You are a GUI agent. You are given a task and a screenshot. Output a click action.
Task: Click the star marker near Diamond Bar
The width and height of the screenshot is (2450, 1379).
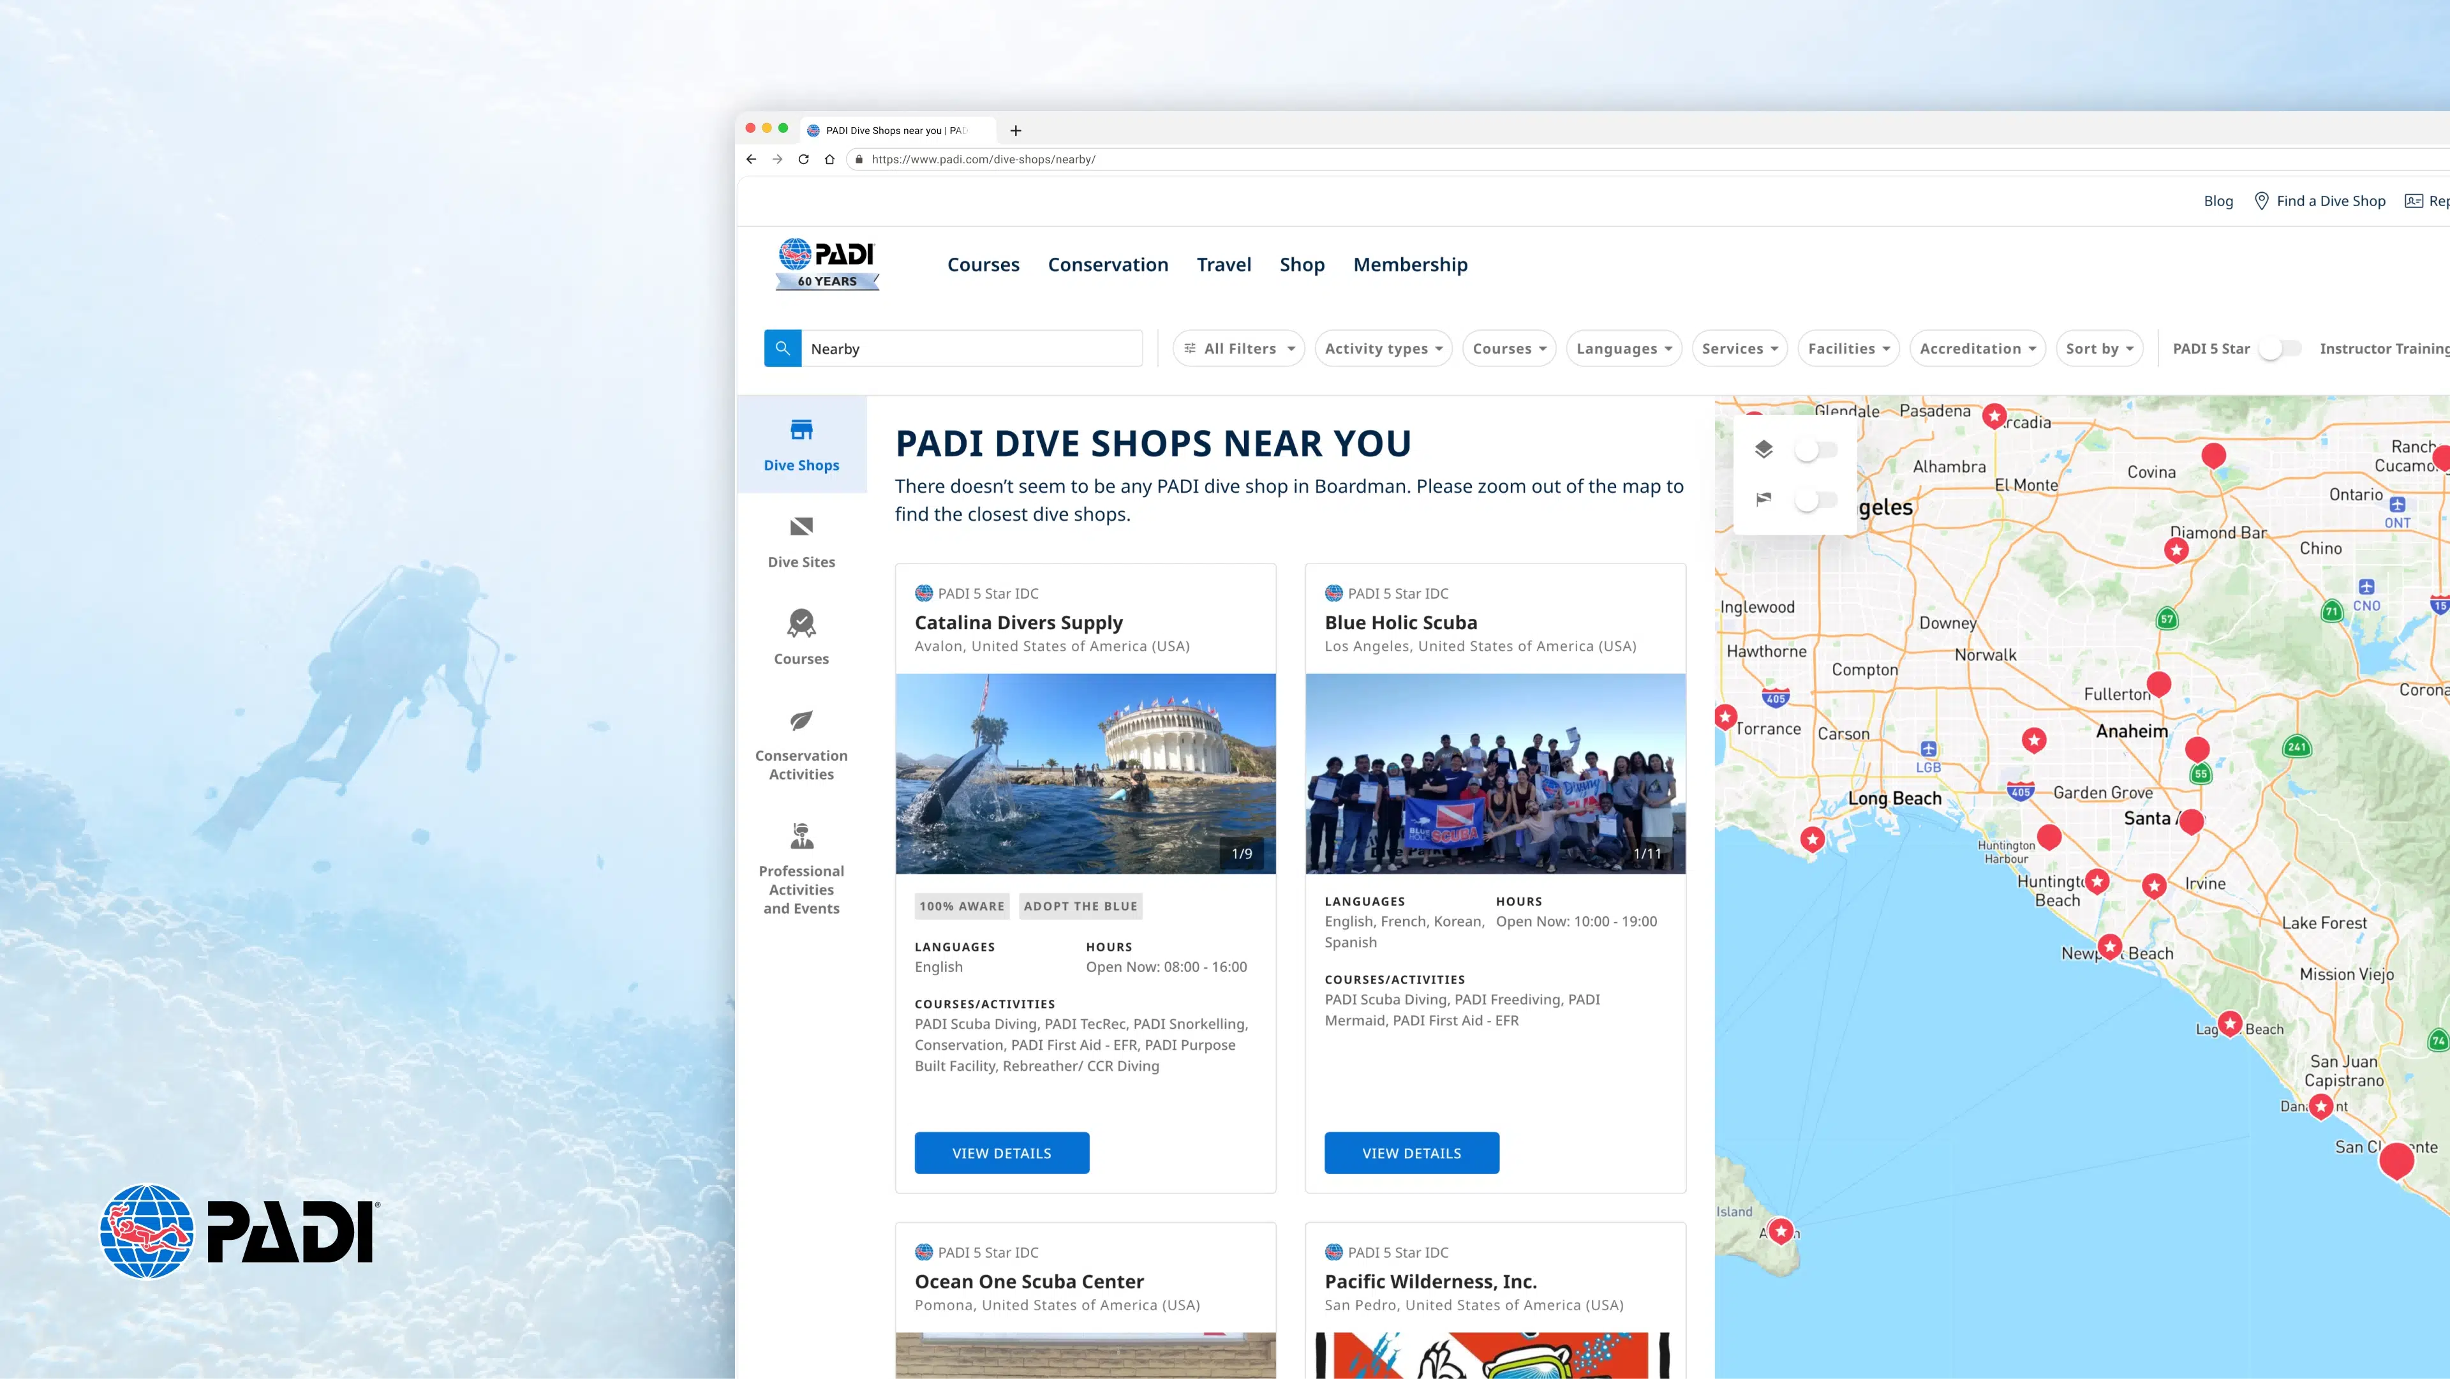coord(2176,551)
